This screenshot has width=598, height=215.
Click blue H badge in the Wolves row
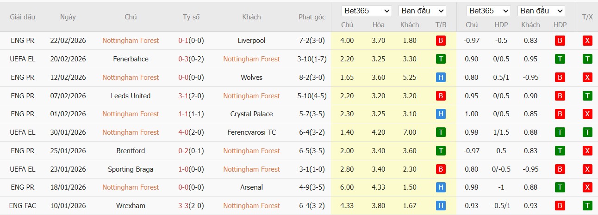point(441,78)
